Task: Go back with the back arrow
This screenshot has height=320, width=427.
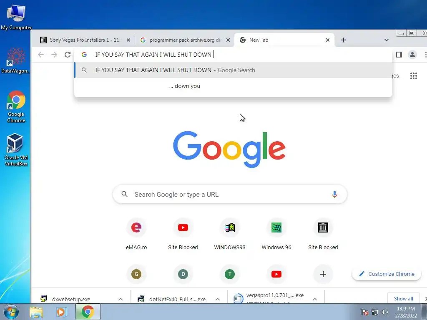Action: point(41,55)
